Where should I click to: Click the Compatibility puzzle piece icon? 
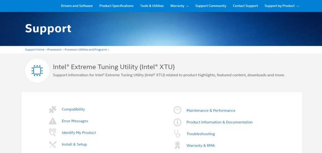click(x=52, y=109)
